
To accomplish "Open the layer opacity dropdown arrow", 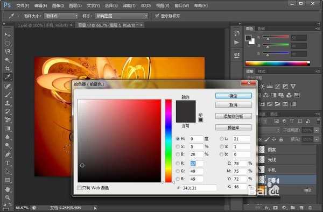I will tap(317, 130).
